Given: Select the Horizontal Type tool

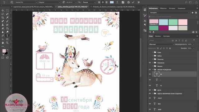Looking at the screenshot, I should [x=7, y=35].
